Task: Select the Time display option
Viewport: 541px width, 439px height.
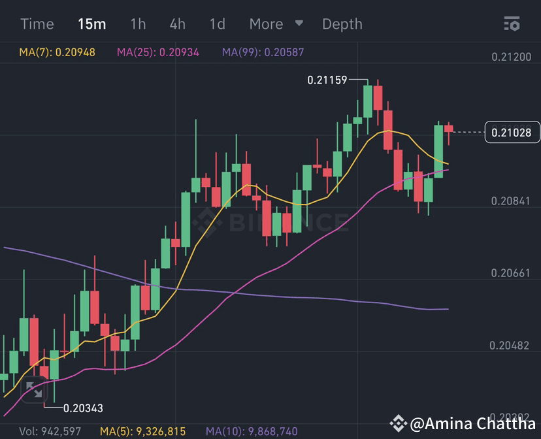Action: tap(37, 24)
